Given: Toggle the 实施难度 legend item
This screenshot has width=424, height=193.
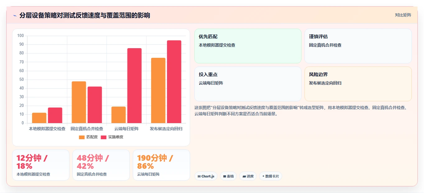Looking at the screenshot, I should click(x=112, y=137).
